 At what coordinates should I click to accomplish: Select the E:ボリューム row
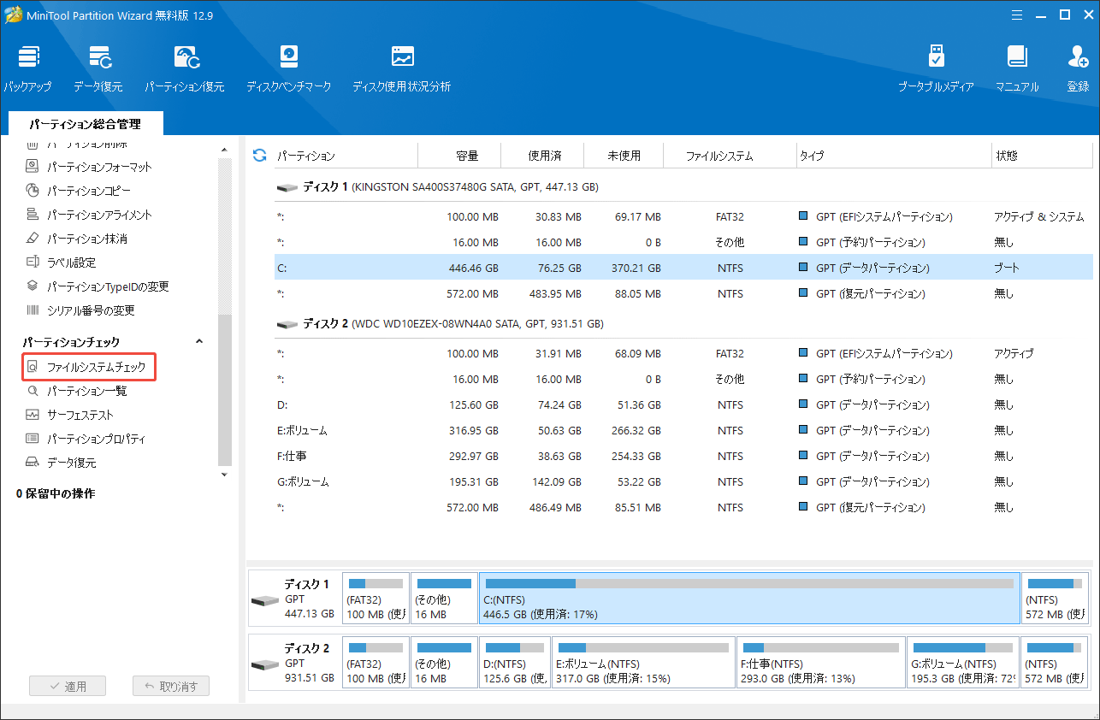pyautogui.click(x=683, y=430)
